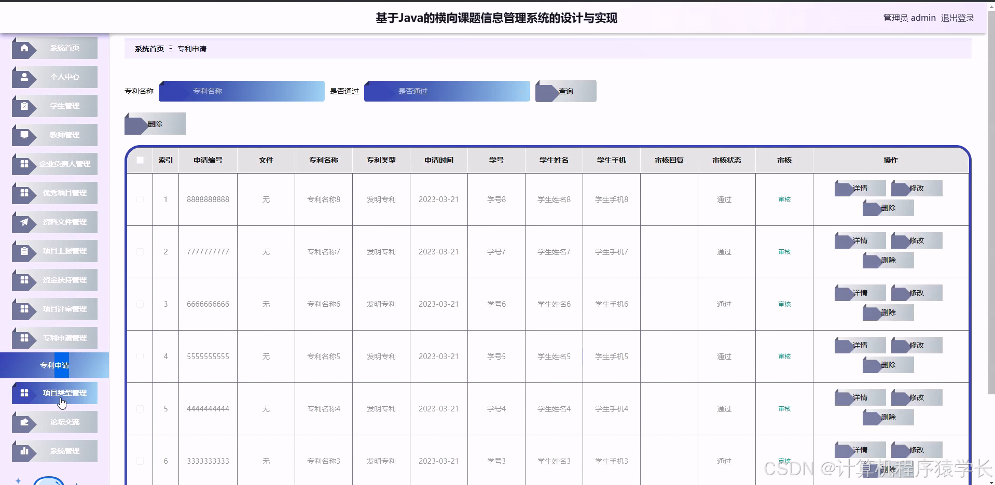
Task: Click the page vertical scrollbar
Action: (991, 203)
